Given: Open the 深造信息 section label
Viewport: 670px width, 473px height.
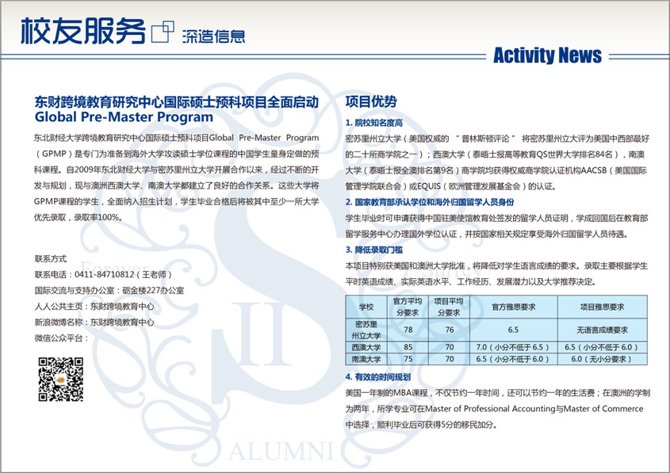Looking at the screenshot, I should (212, 35).
